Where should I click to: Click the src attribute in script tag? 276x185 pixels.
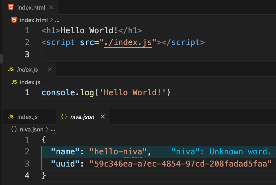click(87, 42)
